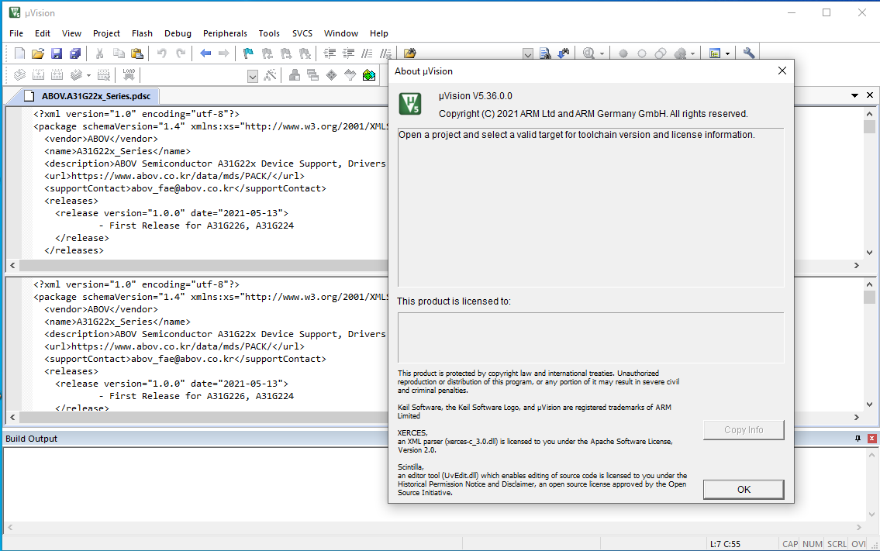
Task: Unindent selected lines icon
Action: (348, 53)
